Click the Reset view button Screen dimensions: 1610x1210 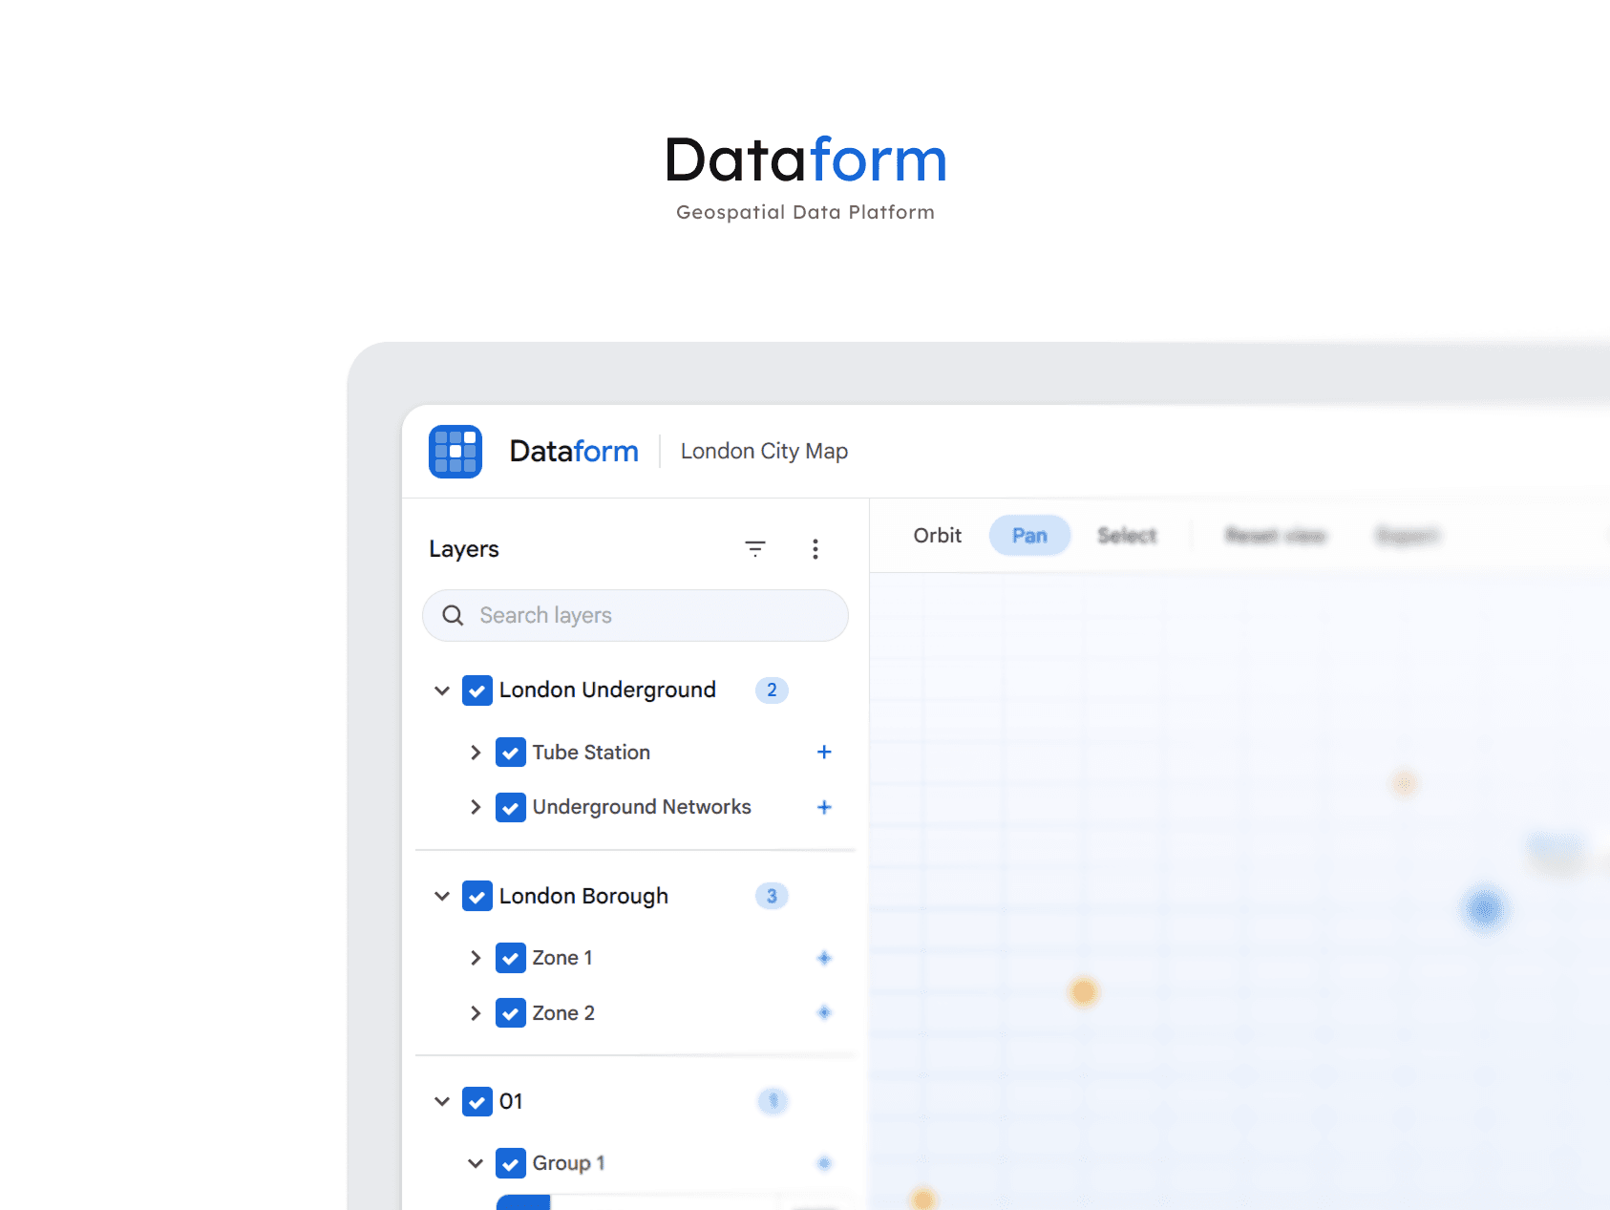(x=1276, y=536)
